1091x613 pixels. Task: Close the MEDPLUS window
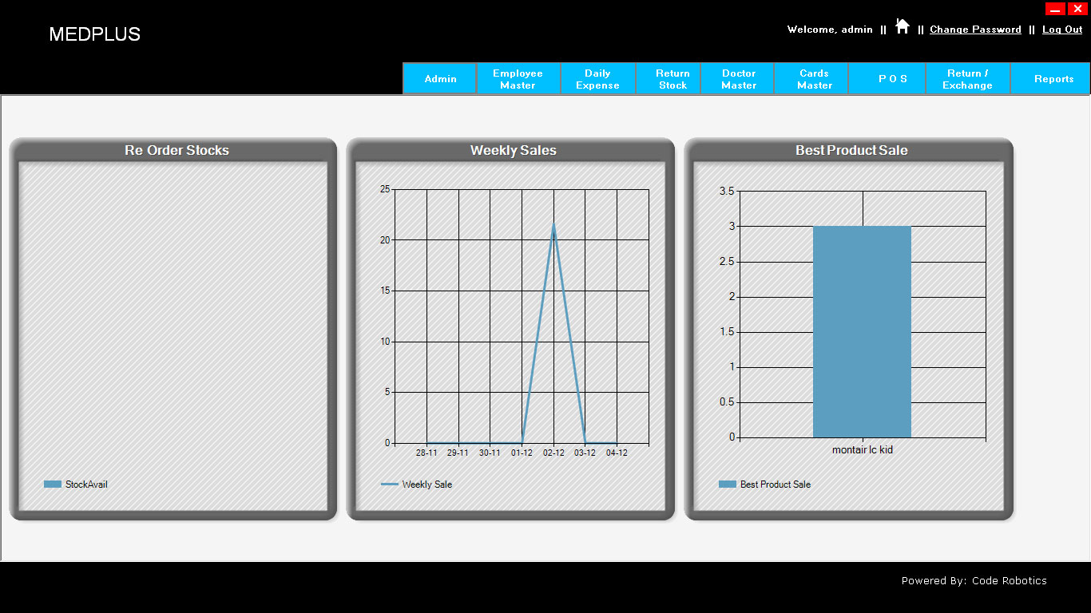1077,9
